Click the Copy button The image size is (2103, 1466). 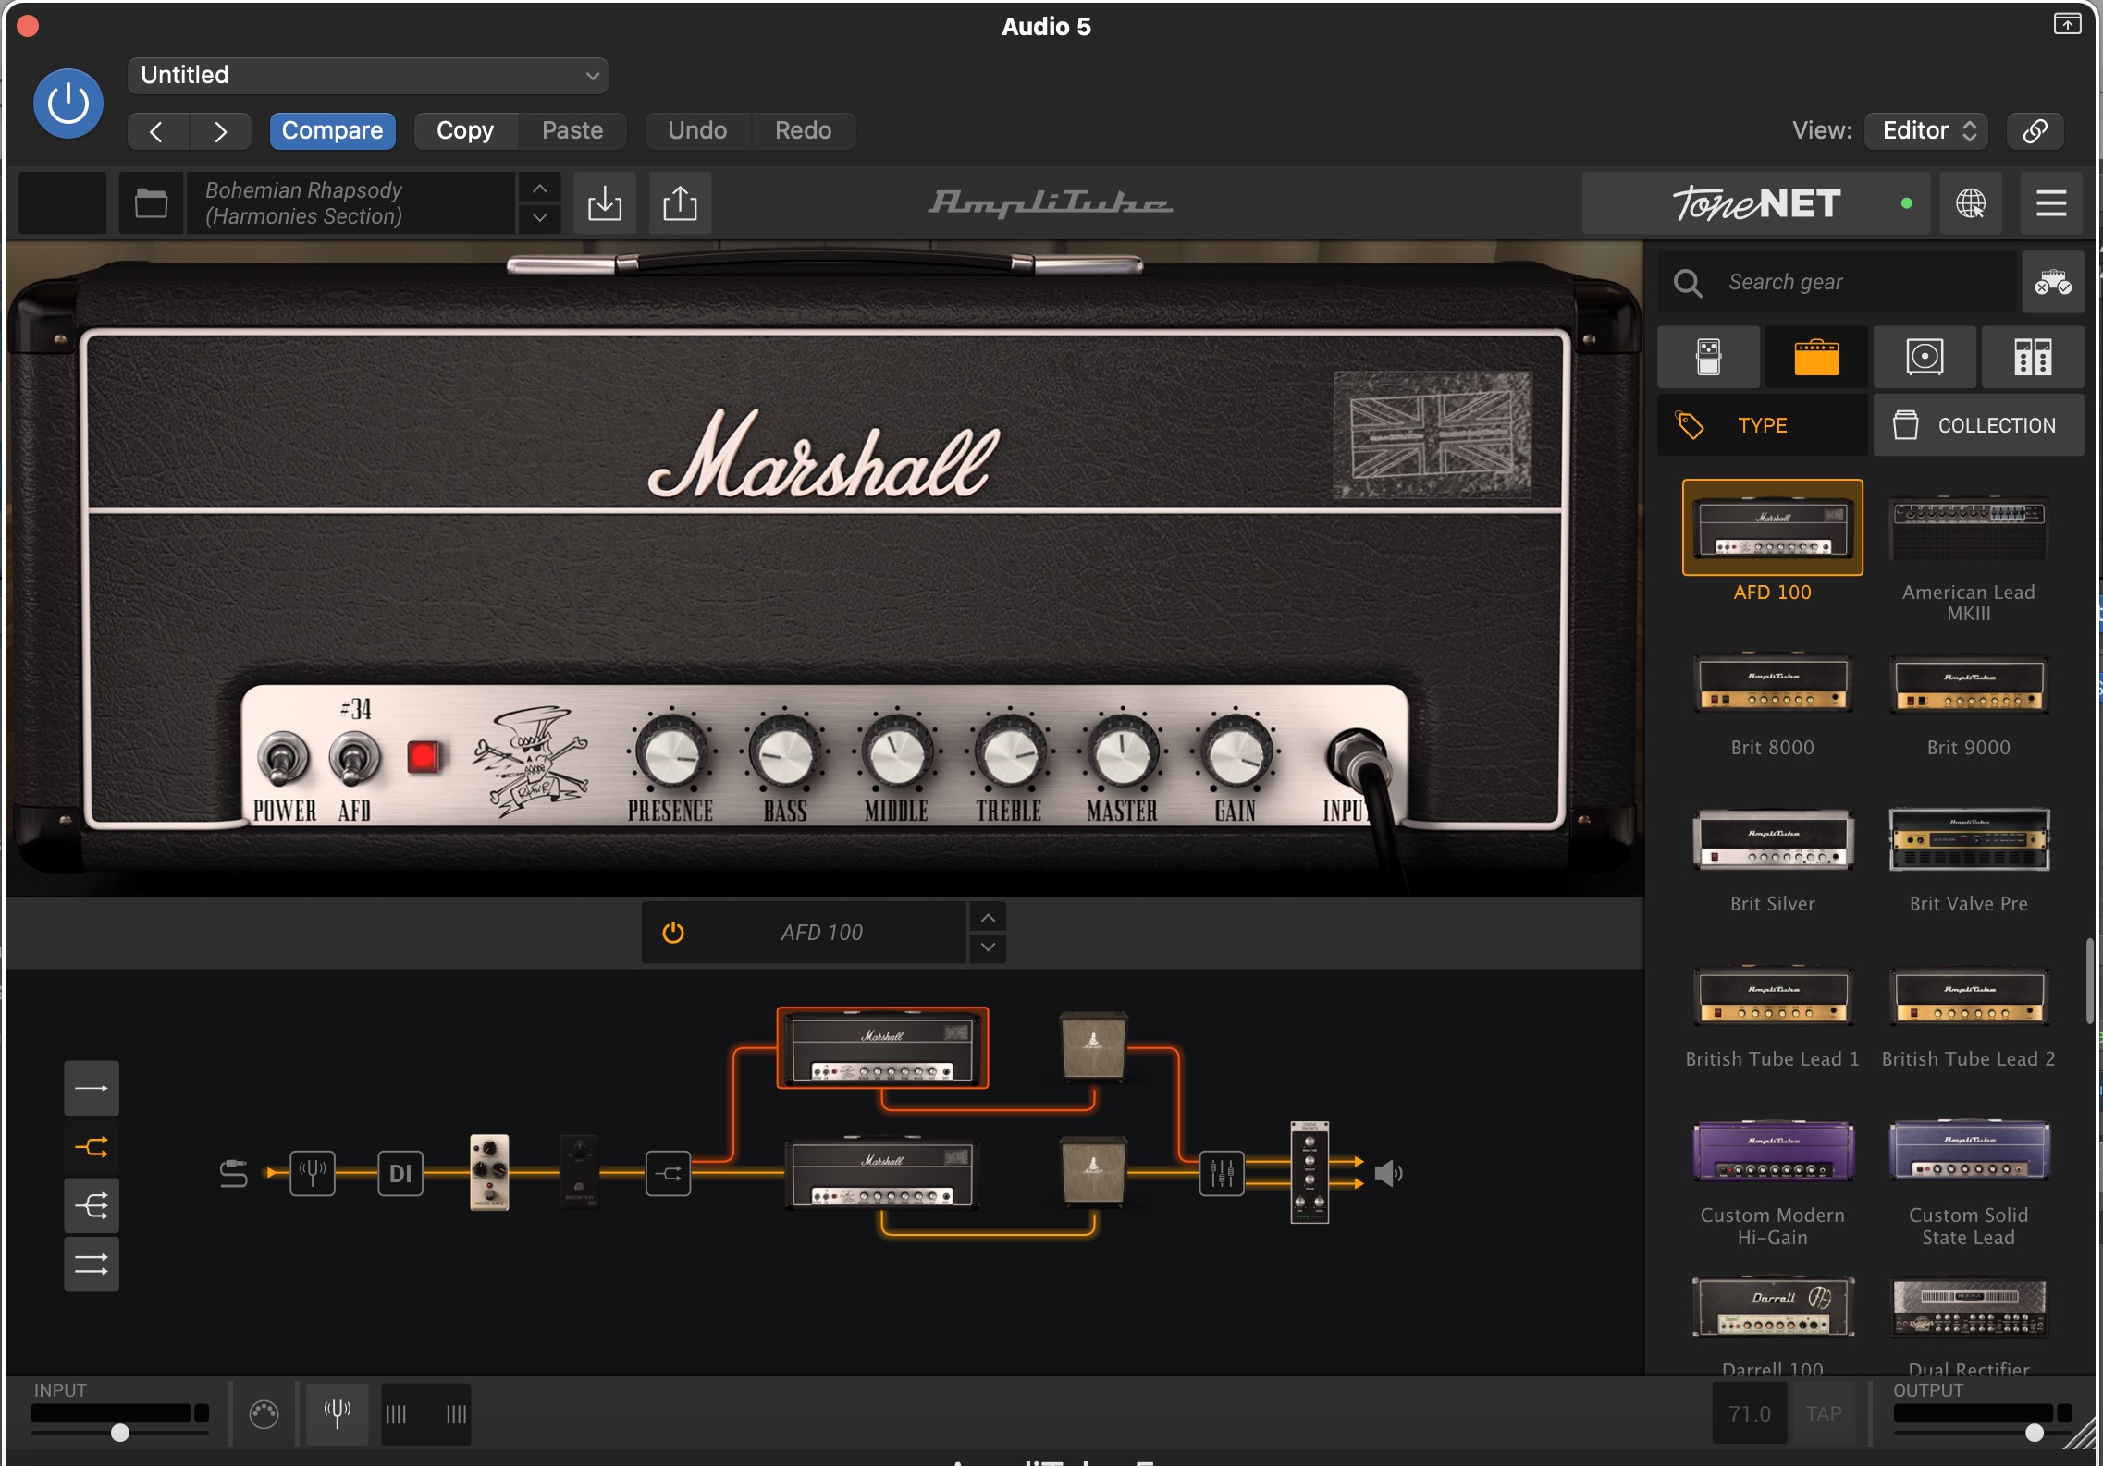coord(465,130)
